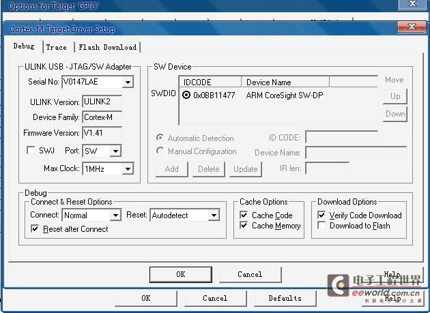
Task: Open the Connect dropdown showing Normal
Action: pos(115,215)
